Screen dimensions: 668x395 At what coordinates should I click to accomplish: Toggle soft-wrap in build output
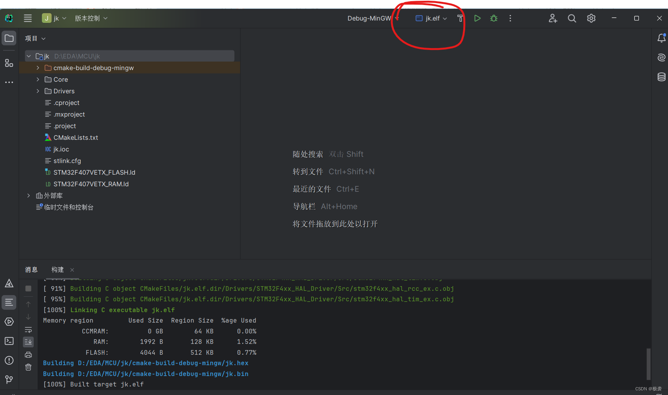pyautogui.click(x=28, y=330)
